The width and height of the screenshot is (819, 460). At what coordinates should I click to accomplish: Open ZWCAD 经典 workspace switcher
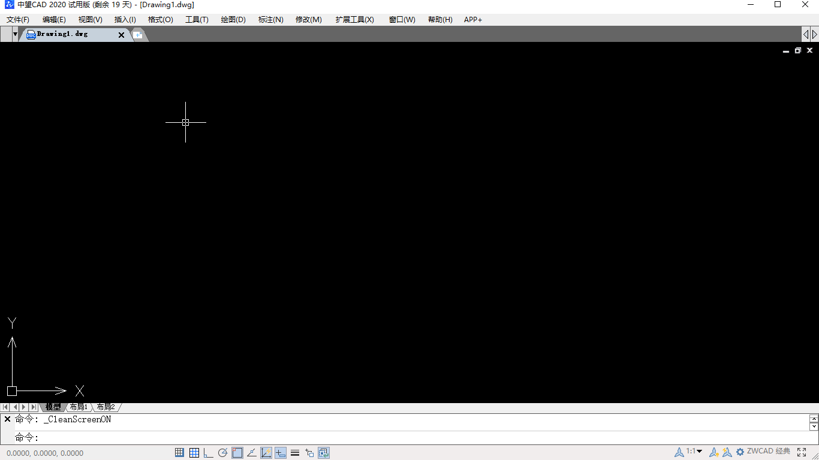[768, 452]
